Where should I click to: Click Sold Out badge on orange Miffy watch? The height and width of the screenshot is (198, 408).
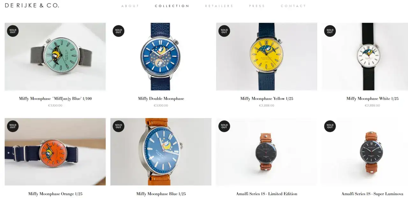coord(13,126)
